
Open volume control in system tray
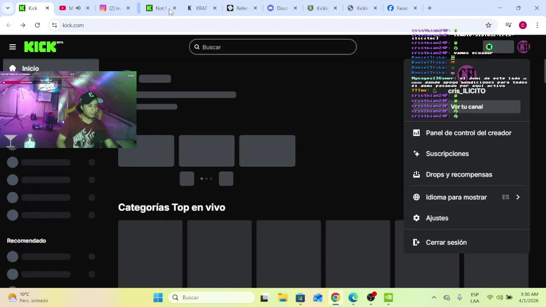click(x=500, y=298)
